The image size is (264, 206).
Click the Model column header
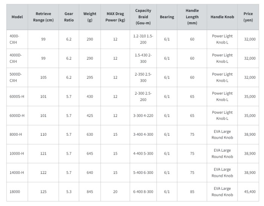coord(17,17)
